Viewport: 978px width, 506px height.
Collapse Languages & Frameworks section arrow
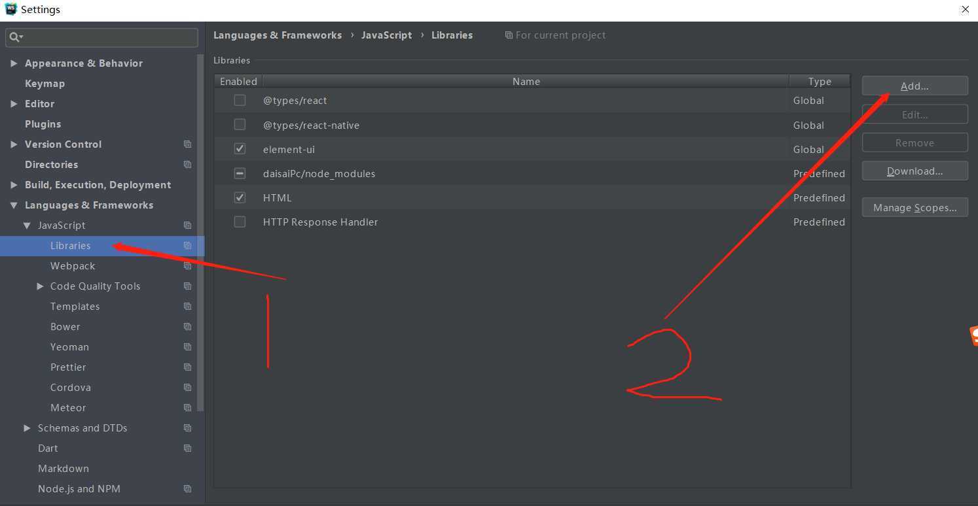point(14,205)
